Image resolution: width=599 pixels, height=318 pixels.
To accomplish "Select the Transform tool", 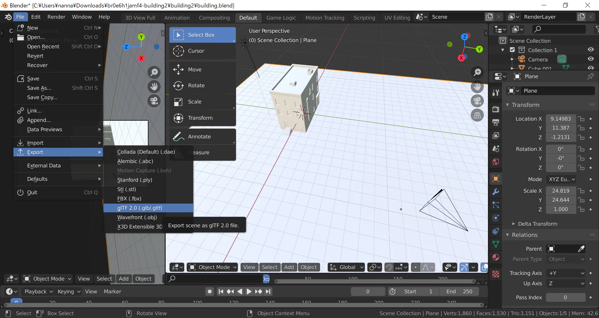I will [x=202, y=118].
